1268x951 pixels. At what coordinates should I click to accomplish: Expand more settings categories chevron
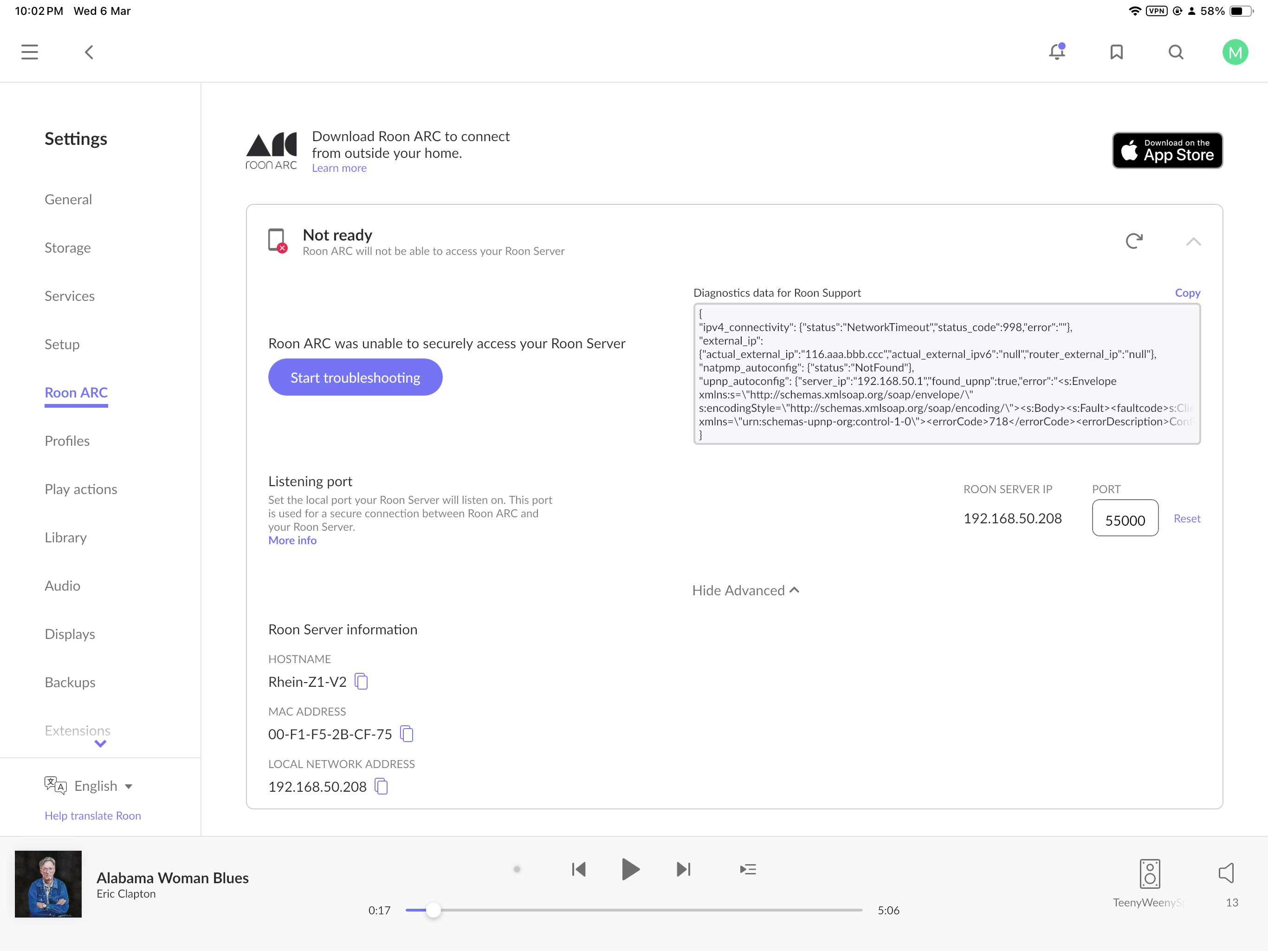click(x=100, y=744)
